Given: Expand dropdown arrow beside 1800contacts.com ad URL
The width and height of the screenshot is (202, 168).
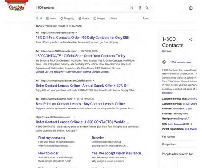Looking at the screenshot, I should click(x=78, y=51).
